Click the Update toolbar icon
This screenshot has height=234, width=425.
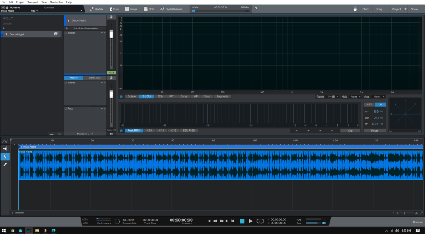tap(92, 9)
